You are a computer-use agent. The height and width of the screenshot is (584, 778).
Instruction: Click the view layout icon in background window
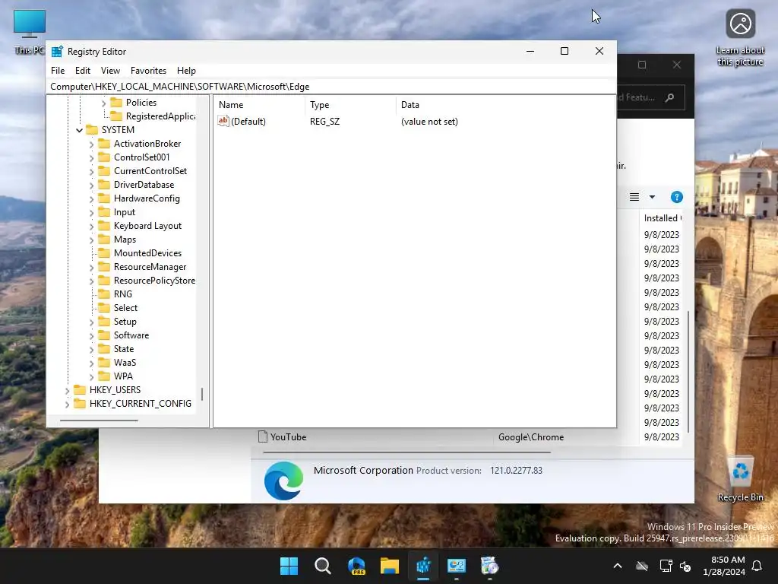[x=634, y=197]
